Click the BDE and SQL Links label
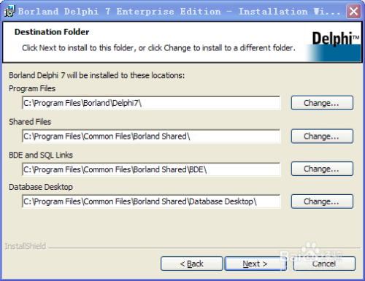 (x=41, y=155)
